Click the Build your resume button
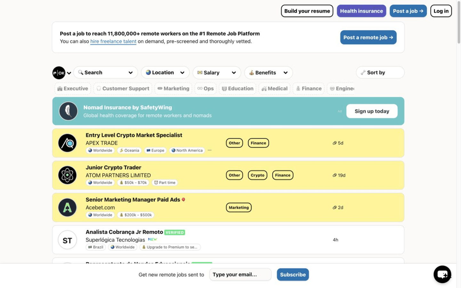The height and width of the screenshot is (288, 461). pyautogui.click(x=307, y=11)
